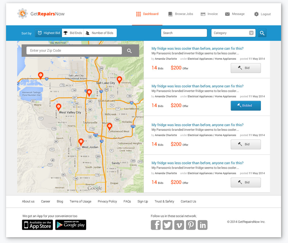The width and height of the screenshot is (288, 243).
Task: Enable sorting by Highest Bid
Action: click(48, 33)
